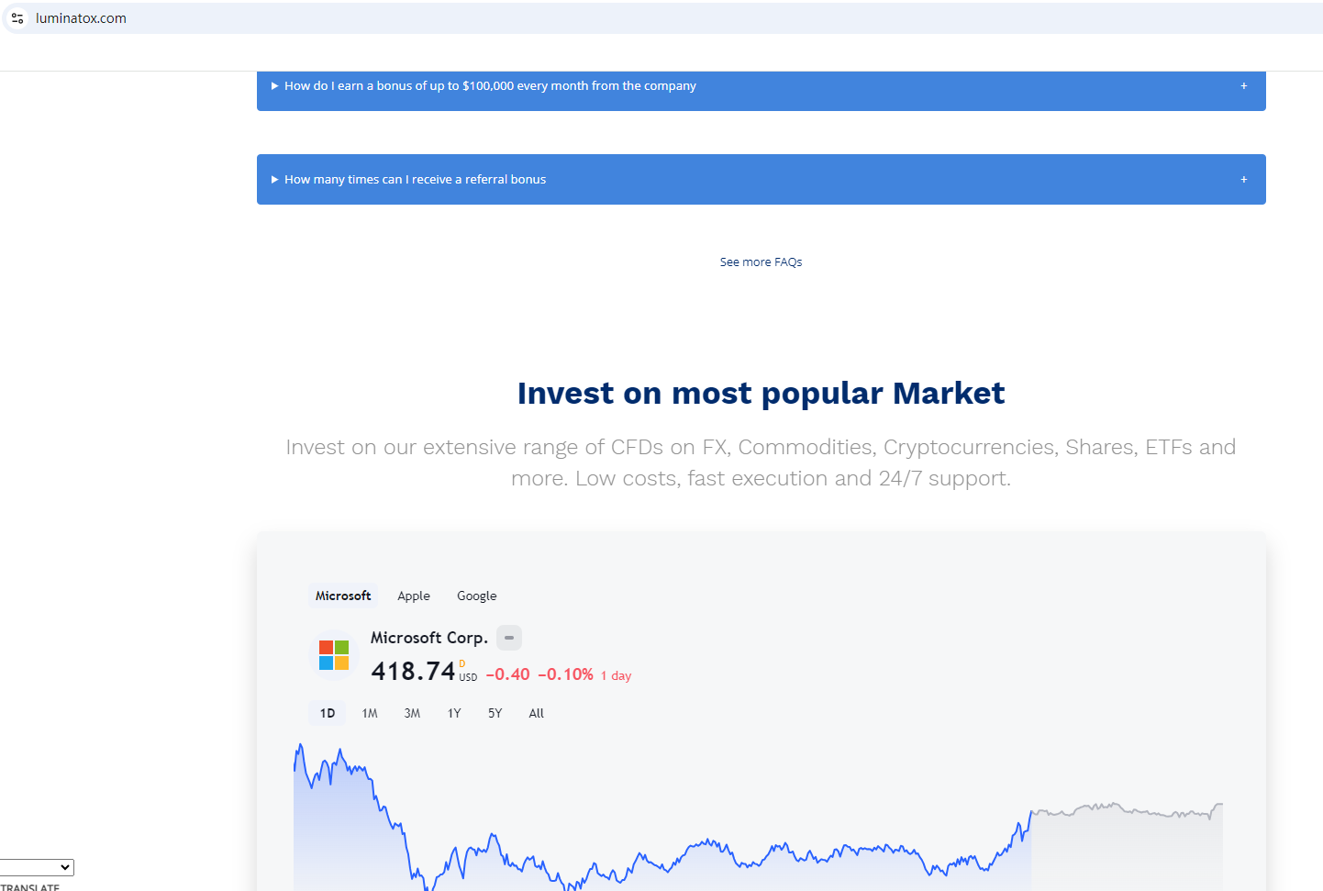Click the Microsoft Corp. title link

coord(428,638)
